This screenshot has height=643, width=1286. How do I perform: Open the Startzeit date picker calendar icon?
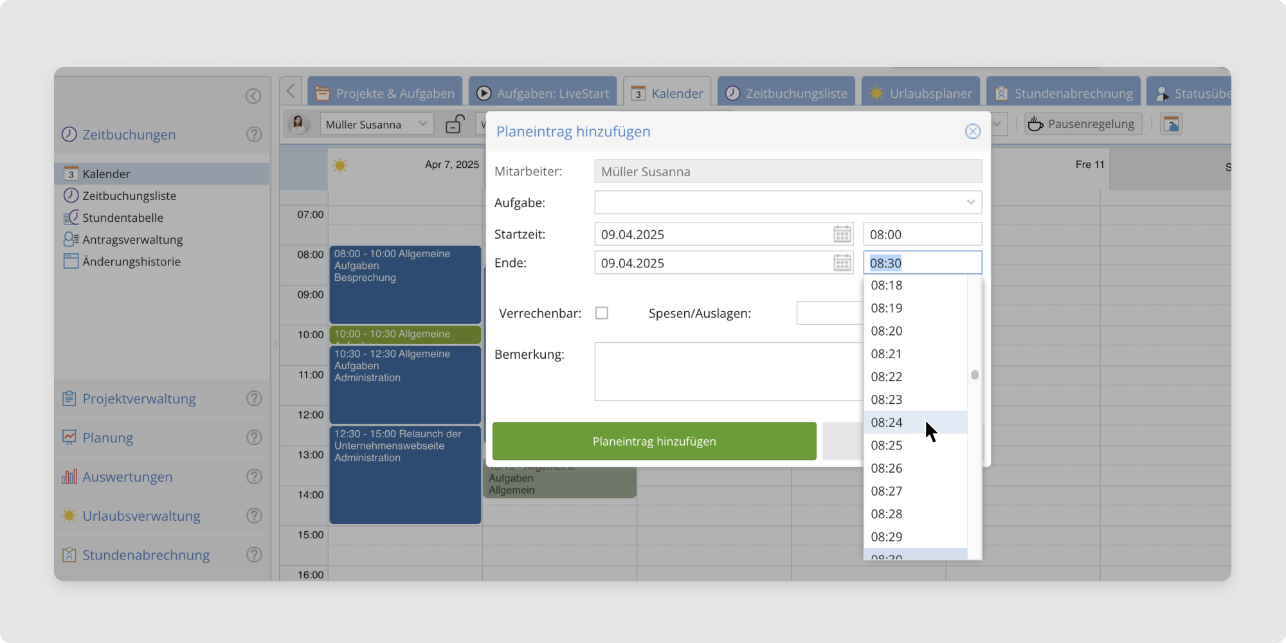point(842,234)
